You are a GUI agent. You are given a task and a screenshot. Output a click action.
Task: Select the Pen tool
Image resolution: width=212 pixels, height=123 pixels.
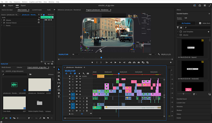pos(59,86)
